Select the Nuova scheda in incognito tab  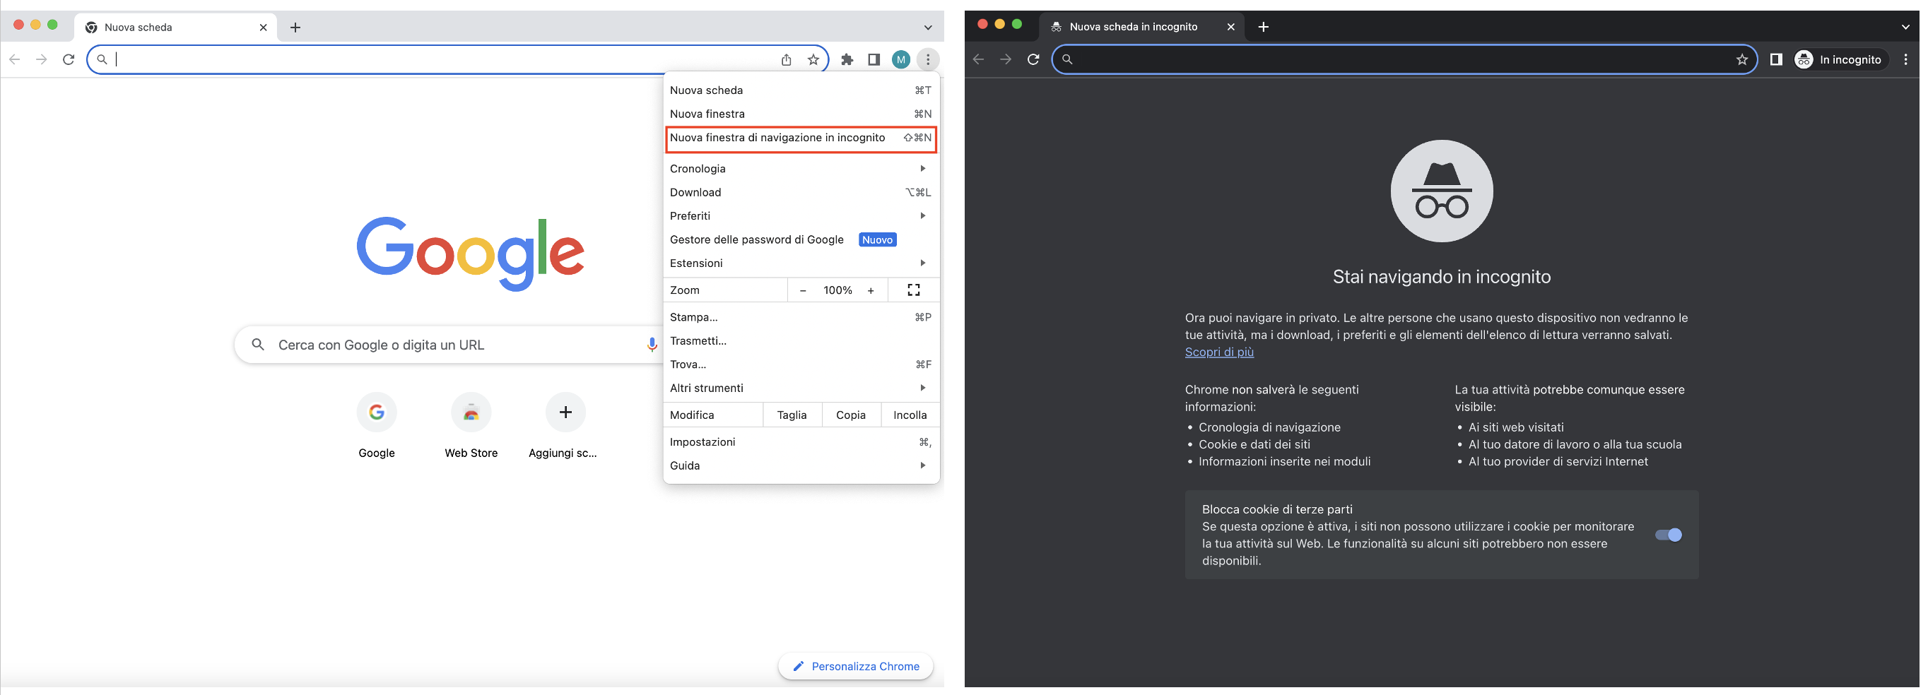coord(1141,28)
